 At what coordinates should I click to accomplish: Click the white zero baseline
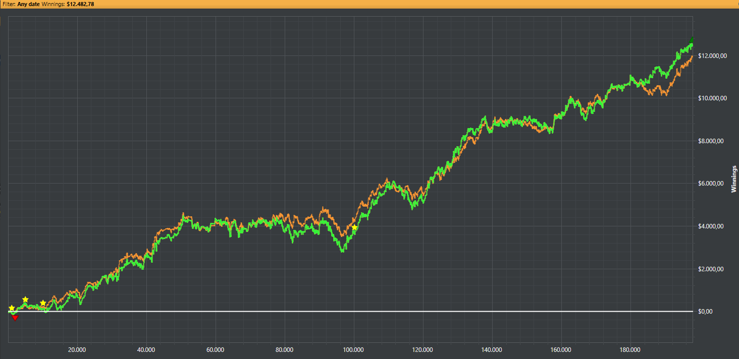pyautogui.click(x=350, y=311)
